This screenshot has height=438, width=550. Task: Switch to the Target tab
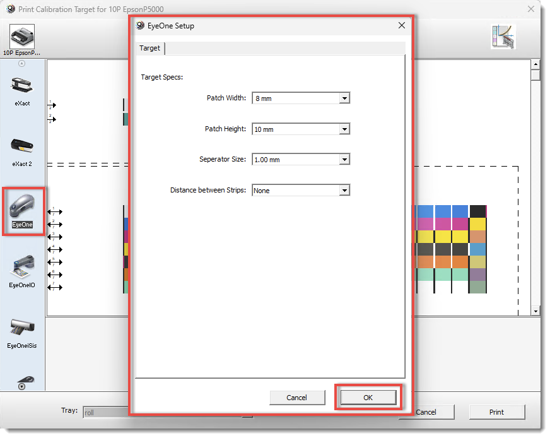149,48
